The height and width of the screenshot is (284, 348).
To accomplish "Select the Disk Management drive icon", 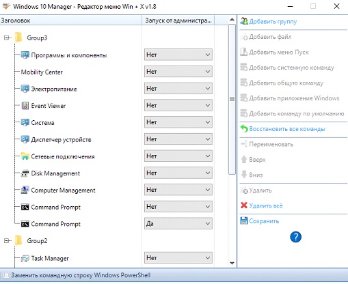I will [25, 173].
